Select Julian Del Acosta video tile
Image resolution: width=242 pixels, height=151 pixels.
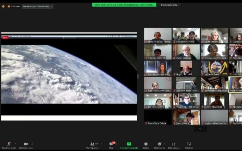point(186,85)
